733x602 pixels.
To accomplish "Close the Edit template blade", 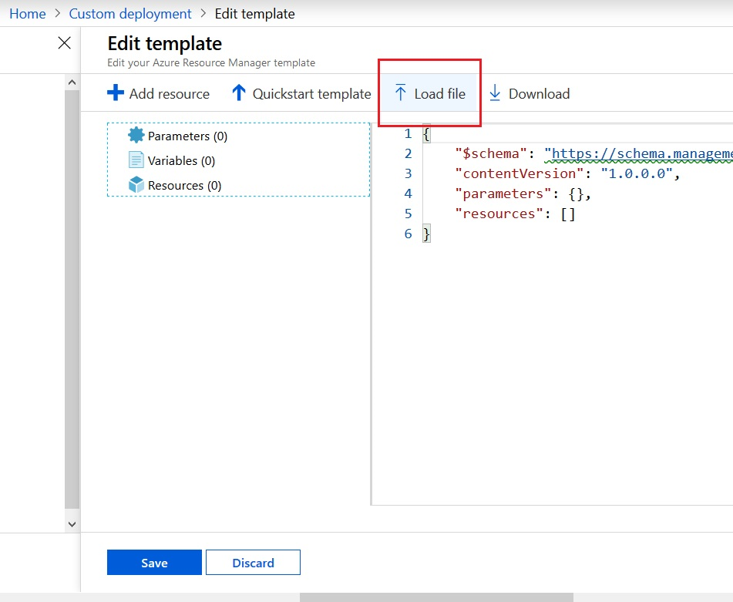I will pyautogui.click(x=65, y=43).
